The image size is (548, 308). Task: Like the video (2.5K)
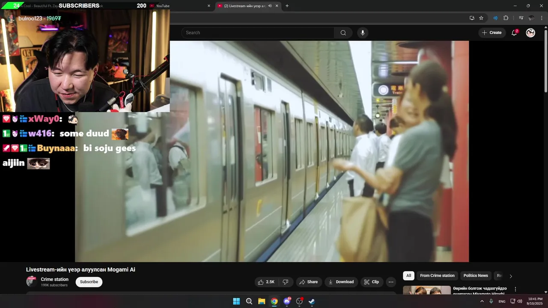pyautogui.click(x=266, y=282)
